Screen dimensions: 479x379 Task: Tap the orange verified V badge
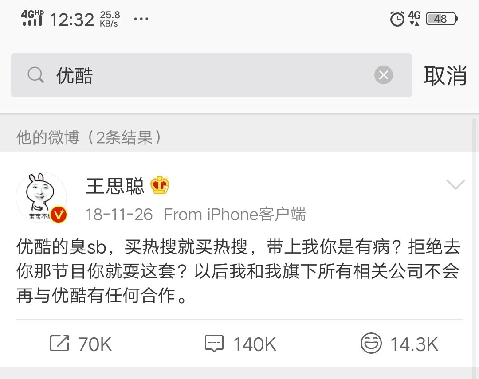coord(59,215)
